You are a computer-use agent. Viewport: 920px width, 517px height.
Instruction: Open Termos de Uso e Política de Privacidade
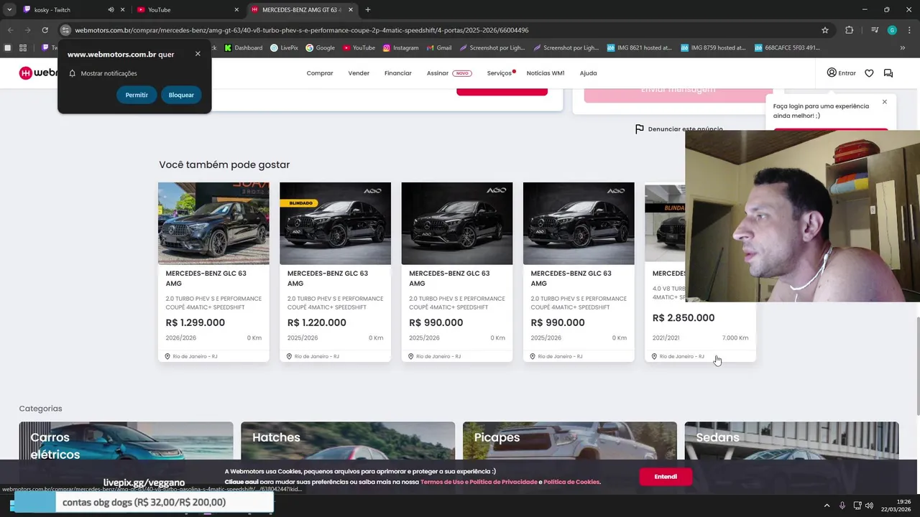click(479, 482)
